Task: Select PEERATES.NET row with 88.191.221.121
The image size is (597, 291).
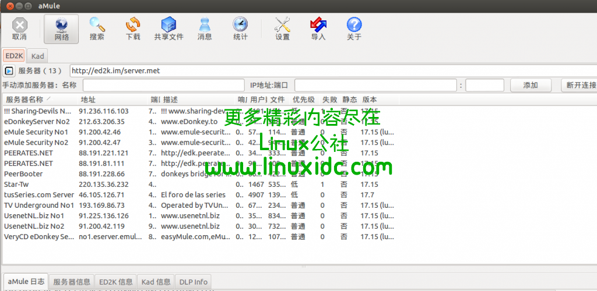Action: [x=198, y=153]
